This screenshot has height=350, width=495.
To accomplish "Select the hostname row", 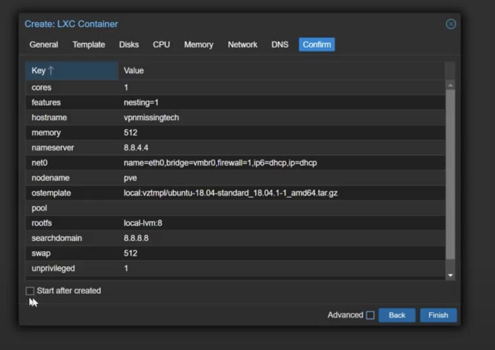I will [x=235, y=118].
